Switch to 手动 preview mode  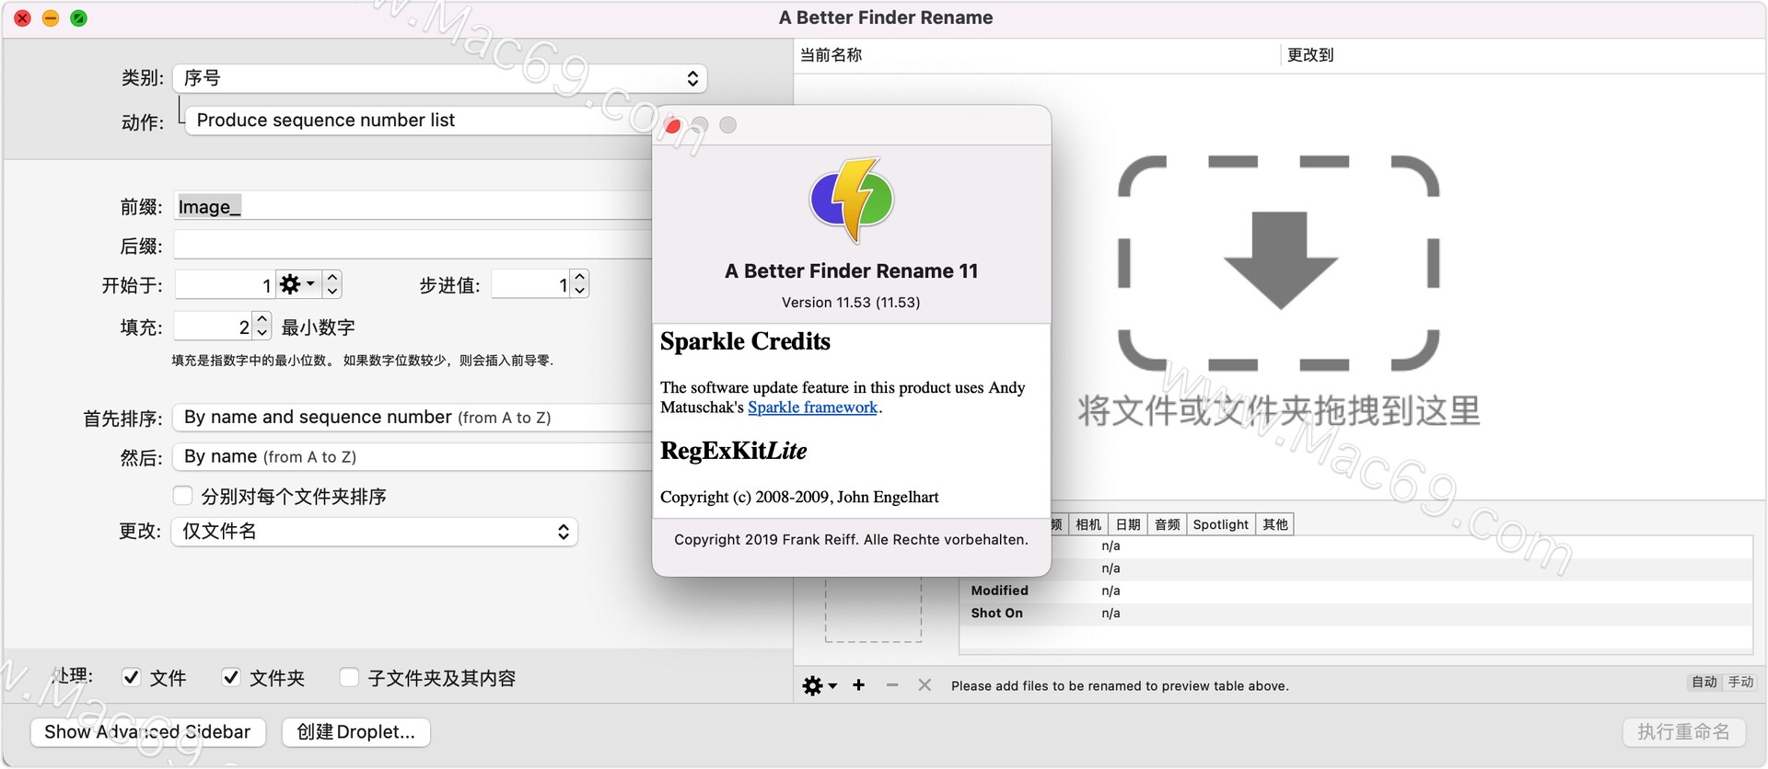pyautogui.click(x=1740, y=682)
